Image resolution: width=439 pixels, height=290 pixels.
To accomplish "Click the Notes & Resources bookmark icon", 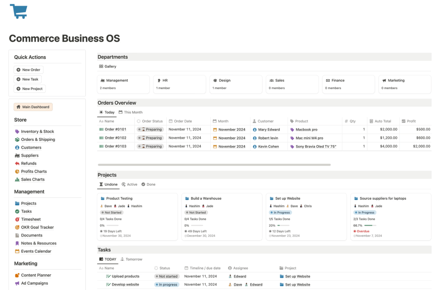I will 17,243.
